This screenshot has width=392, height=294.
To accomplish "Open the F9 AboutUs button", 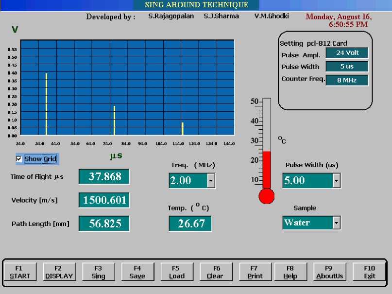I will 329,272.
